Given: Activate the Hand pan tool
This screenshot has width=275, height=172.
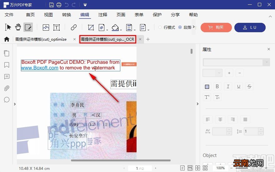Looking at the screenshot, I should [x=18, y=27].
